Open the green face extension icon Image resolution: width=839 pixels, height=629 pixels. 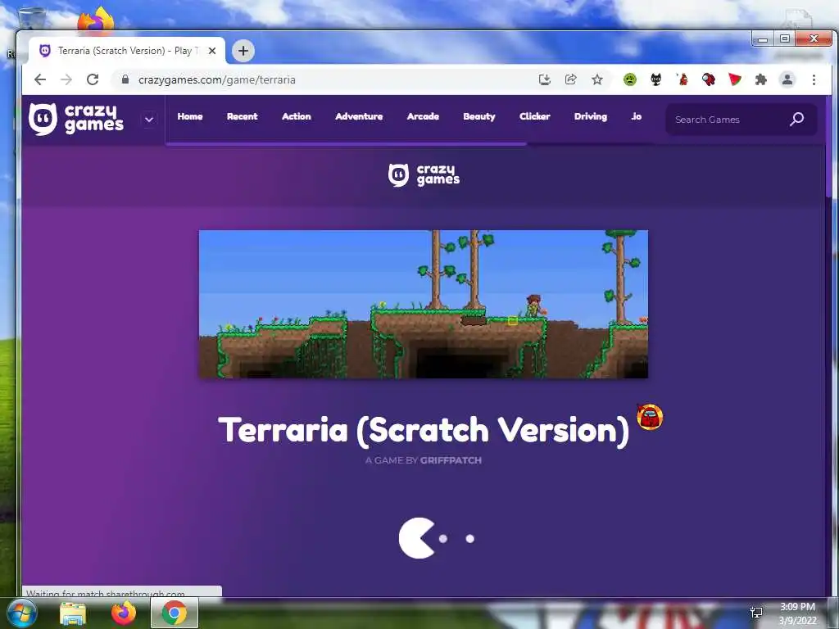click(630, 79)
